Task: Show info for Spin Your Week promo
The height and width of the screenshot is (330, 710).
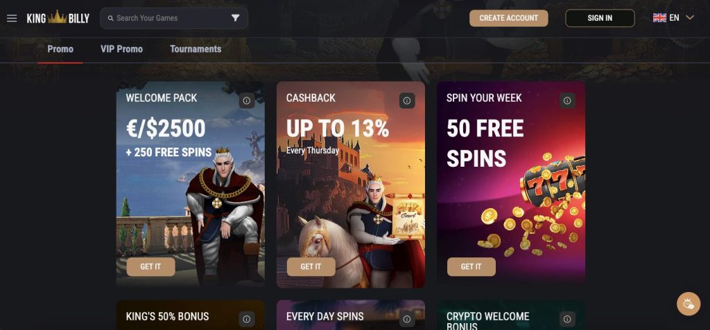Action: [x=567, y=101]
